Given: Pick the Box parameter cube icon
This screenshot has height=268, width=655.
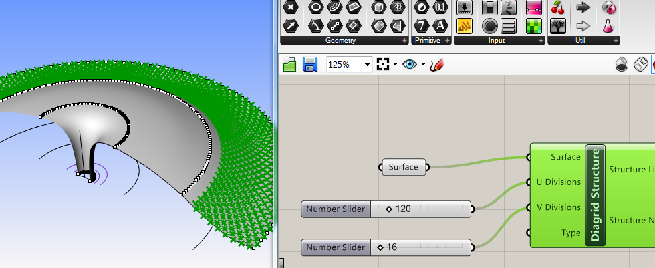Looking at the screenshot, I should point(379,7).
